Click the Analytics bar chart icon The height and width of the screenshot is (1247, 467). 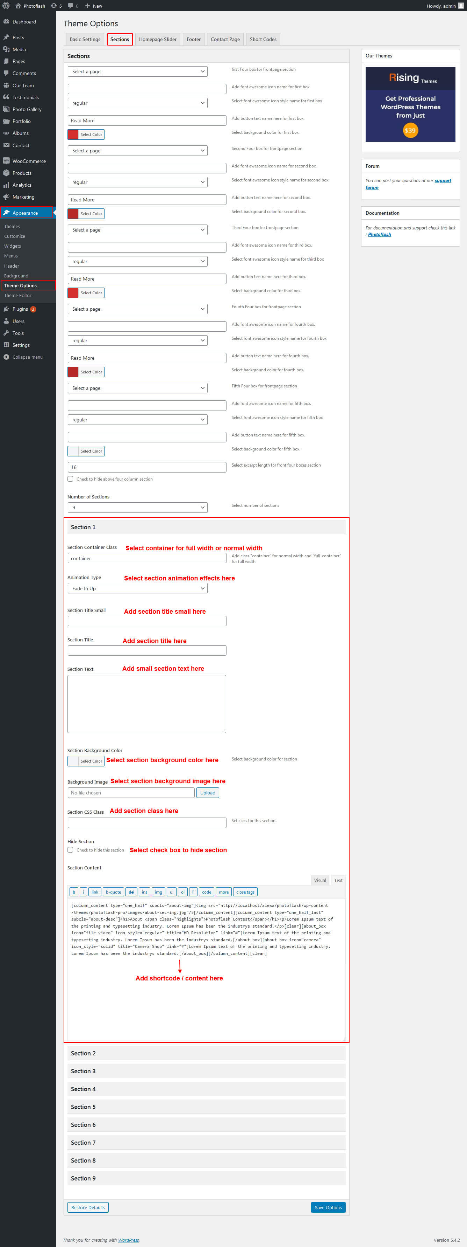point(6,185)
